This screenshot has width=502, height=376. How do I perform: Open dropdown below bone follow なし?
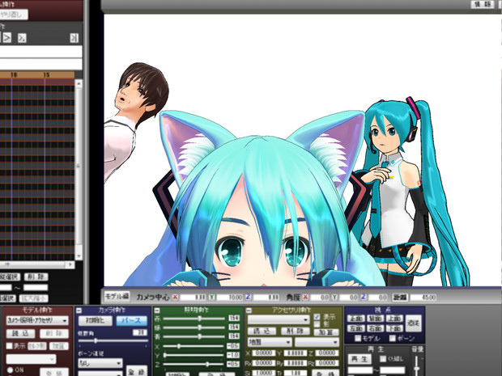coord(100,374)
